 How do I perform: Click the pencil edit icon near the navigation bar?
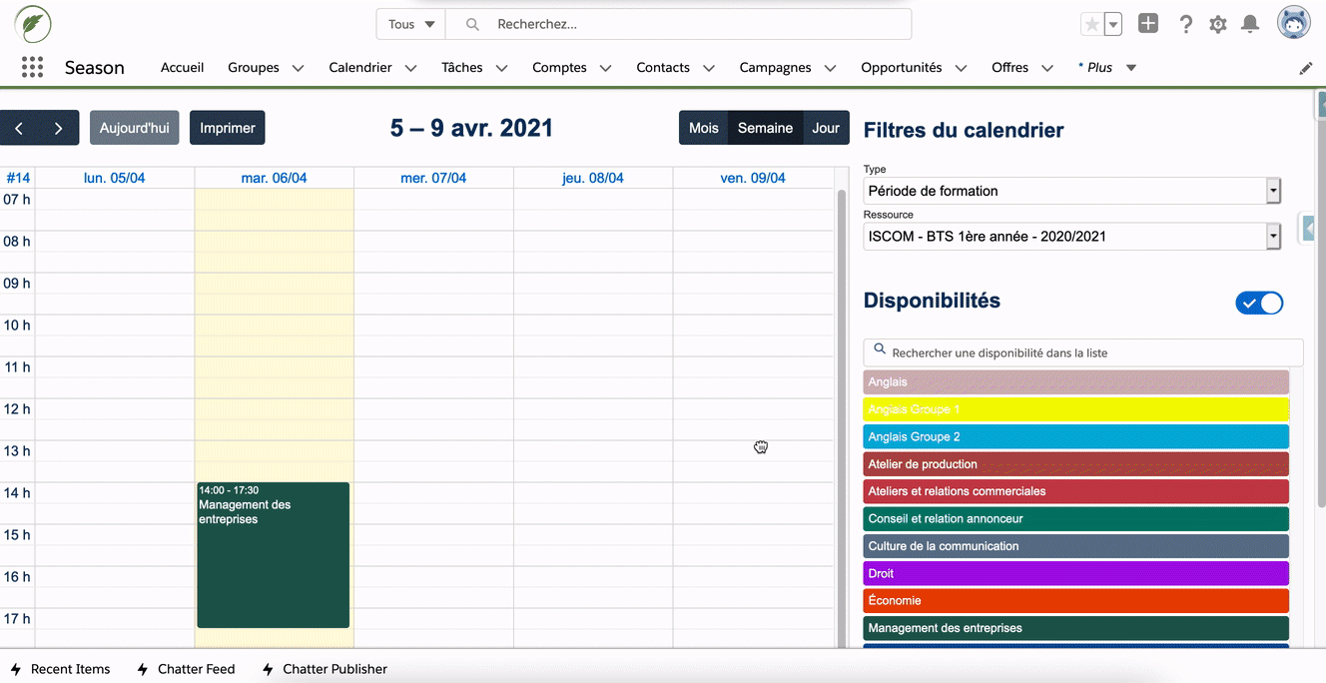click(x=1306, y=67)
